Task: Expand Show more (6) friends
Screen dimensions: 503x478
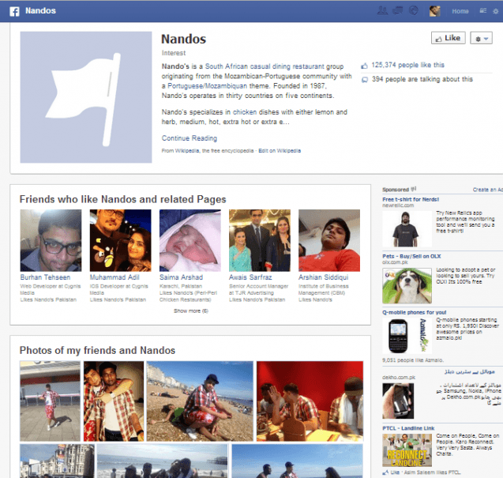Action: click(191, 311)
